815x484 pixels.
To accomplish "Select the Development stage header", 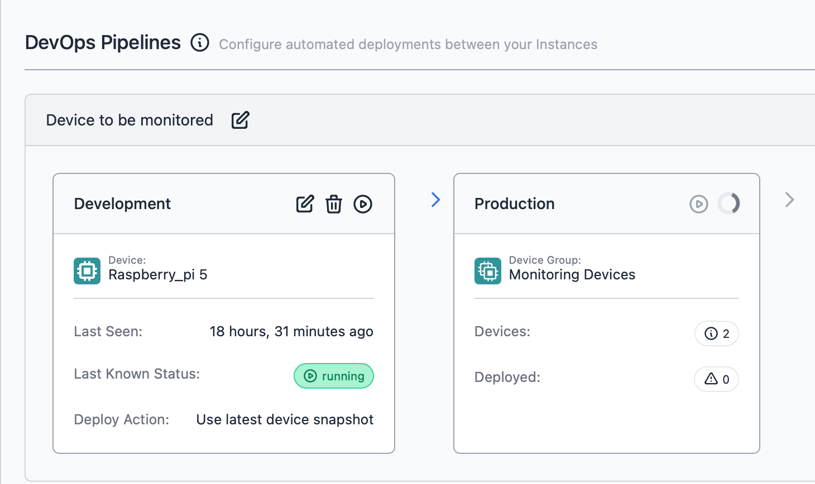I will point(122,204).
